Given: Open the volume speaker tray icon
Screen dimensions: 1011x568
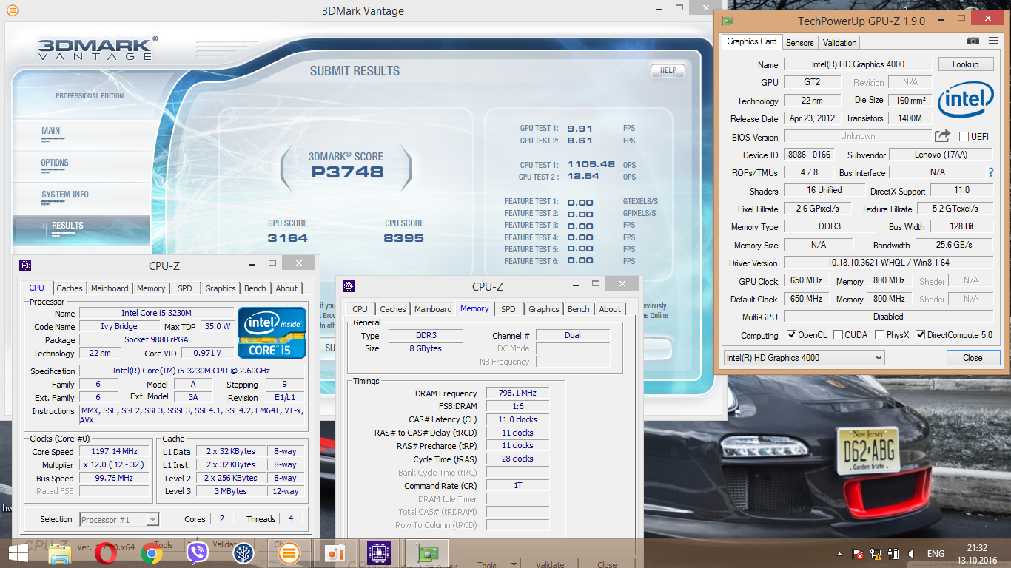Looking at the screenshot, I should tap(910, 554).
